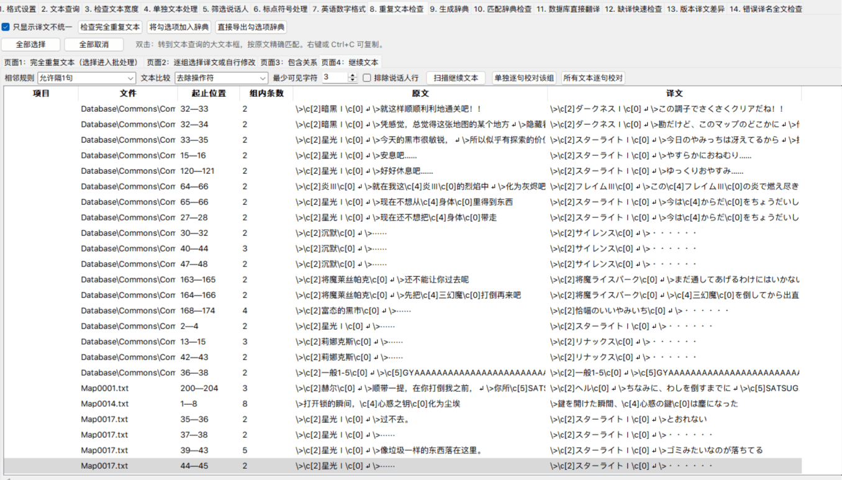The image size is (842, 480).
Task: Click 将勾选项加入辞典 button
Action: (179, 27)
